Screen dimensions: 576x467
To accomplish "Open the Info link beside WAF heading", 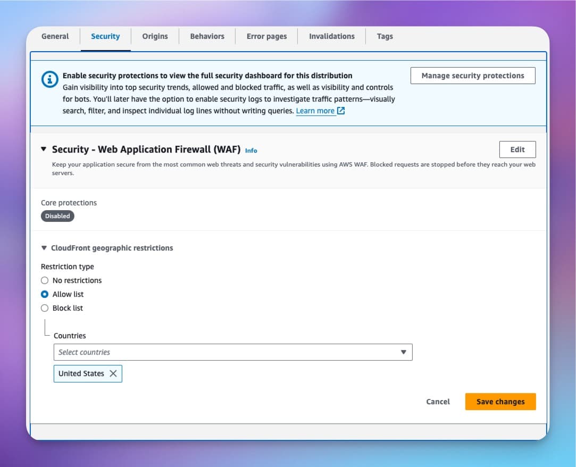I will [x=251, y=151].
